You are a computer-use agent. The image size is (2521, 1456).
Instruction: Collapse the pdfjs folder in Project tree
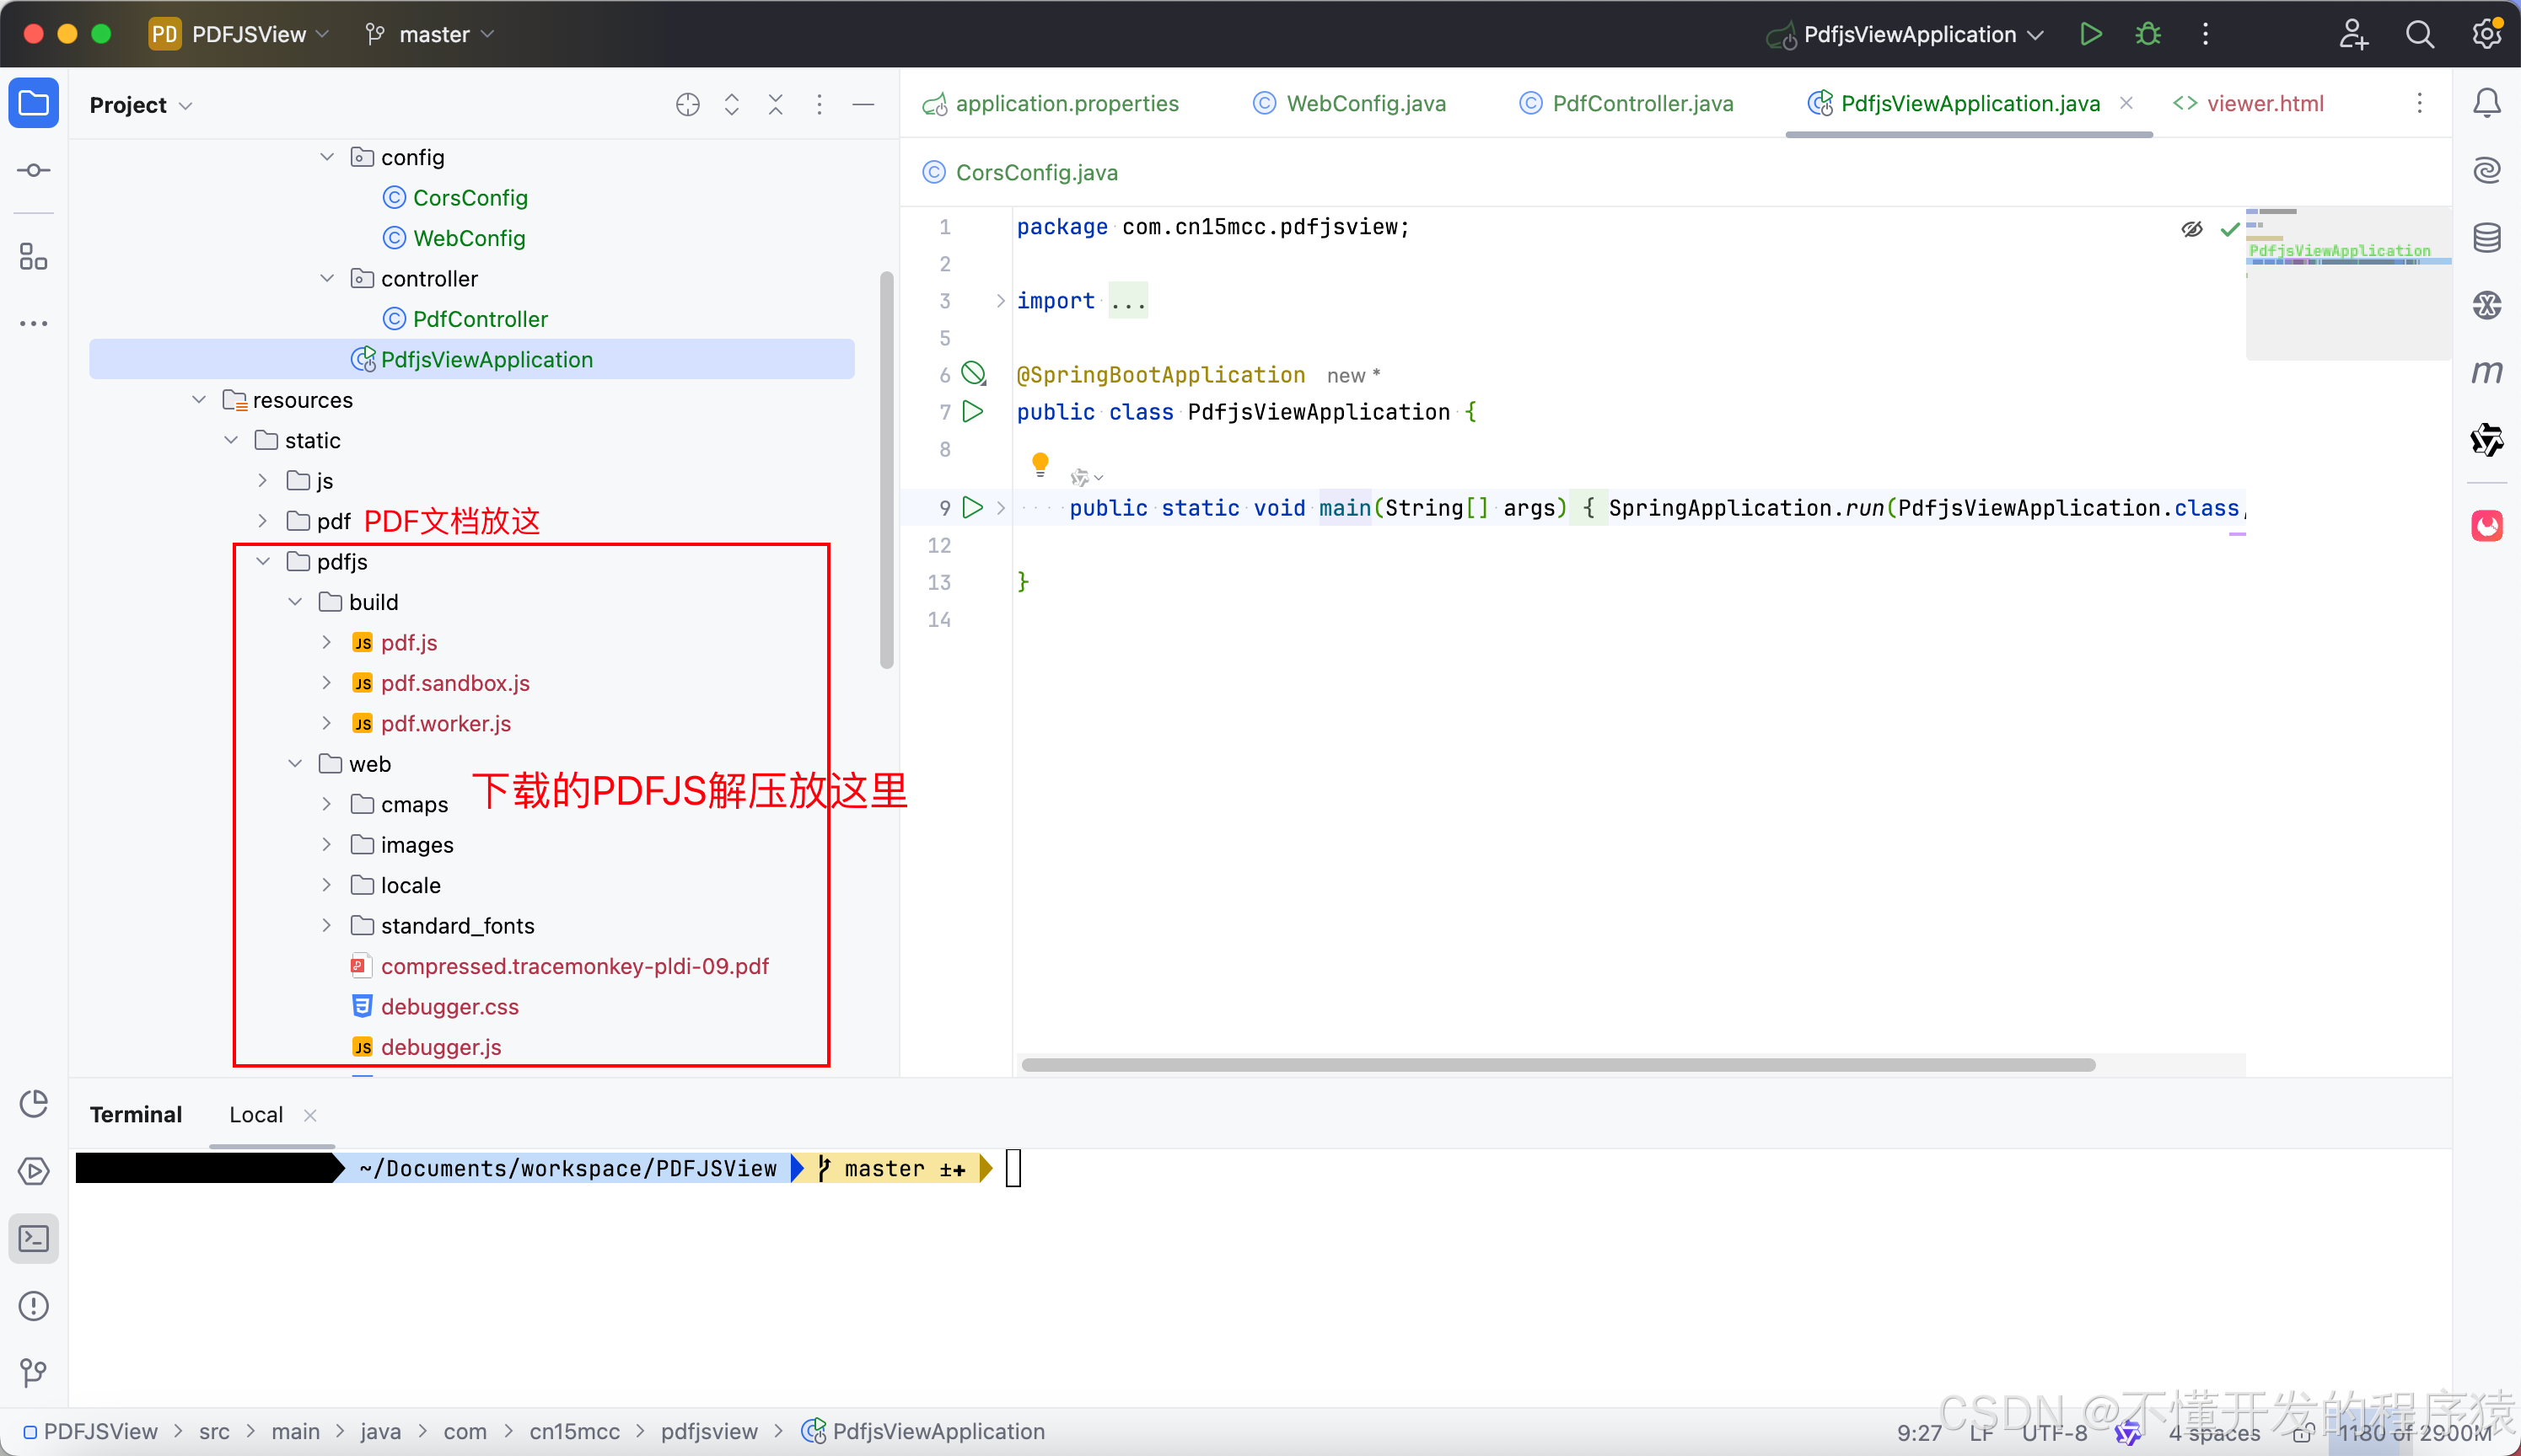click(x=263, y=561)
